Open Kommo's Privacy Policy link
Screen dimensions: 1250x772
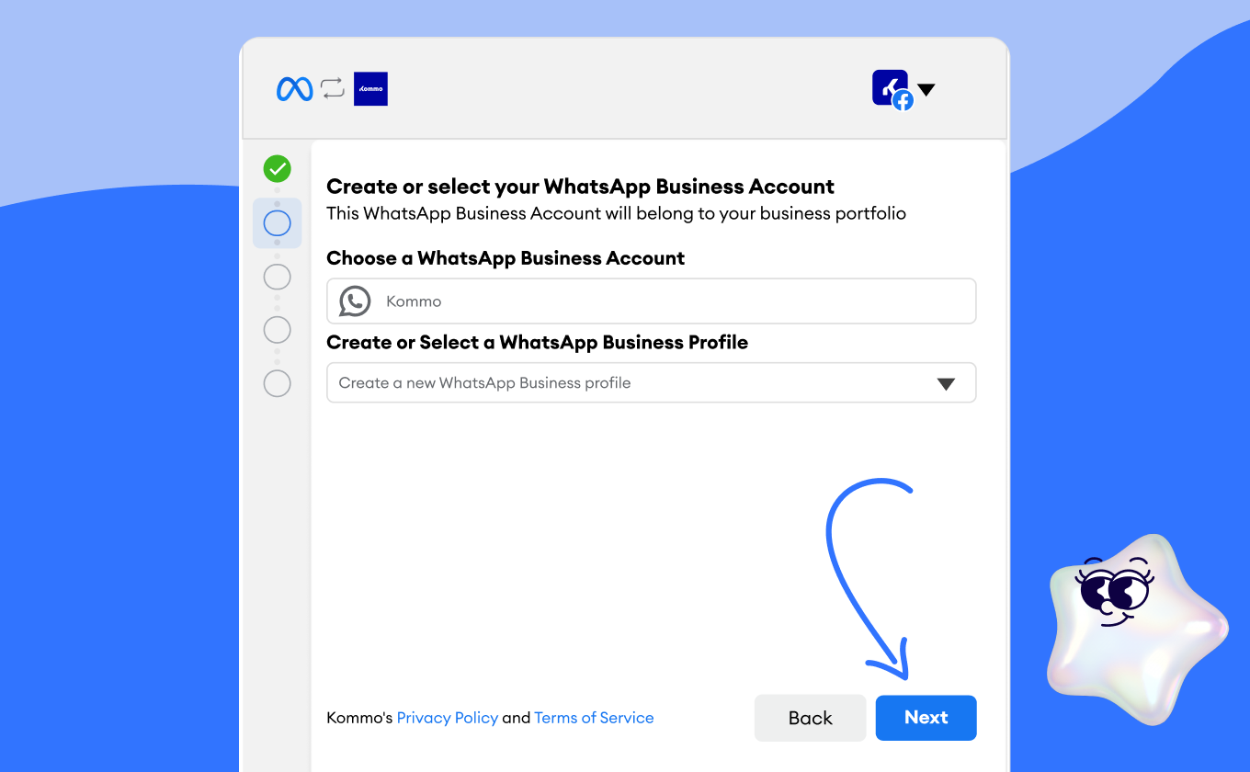click(x=447, y=718)
